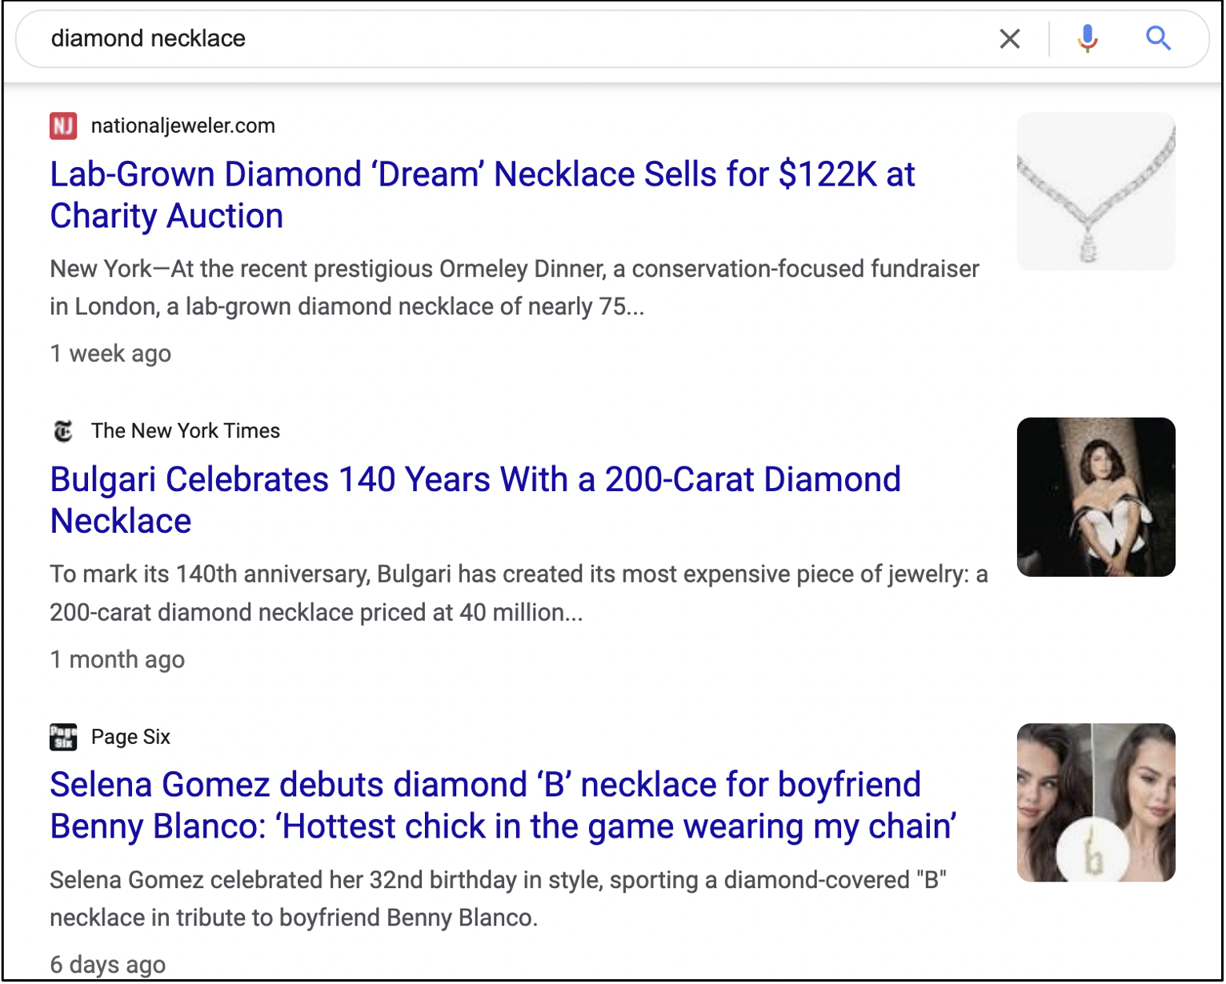Visit The New York Times source name
This screenshot has height=984, width=1226.
186,431
